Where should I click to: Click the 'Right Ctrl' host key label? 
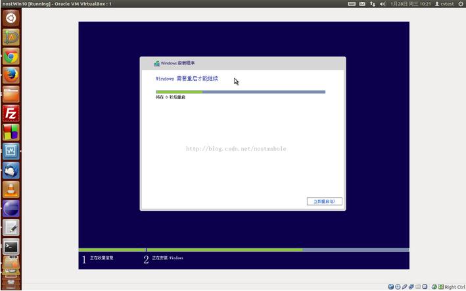click(455, 287)
